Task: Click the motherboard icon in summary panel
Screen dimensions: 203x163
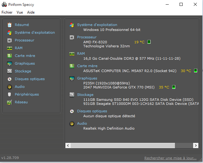Action: click(72, 66)
